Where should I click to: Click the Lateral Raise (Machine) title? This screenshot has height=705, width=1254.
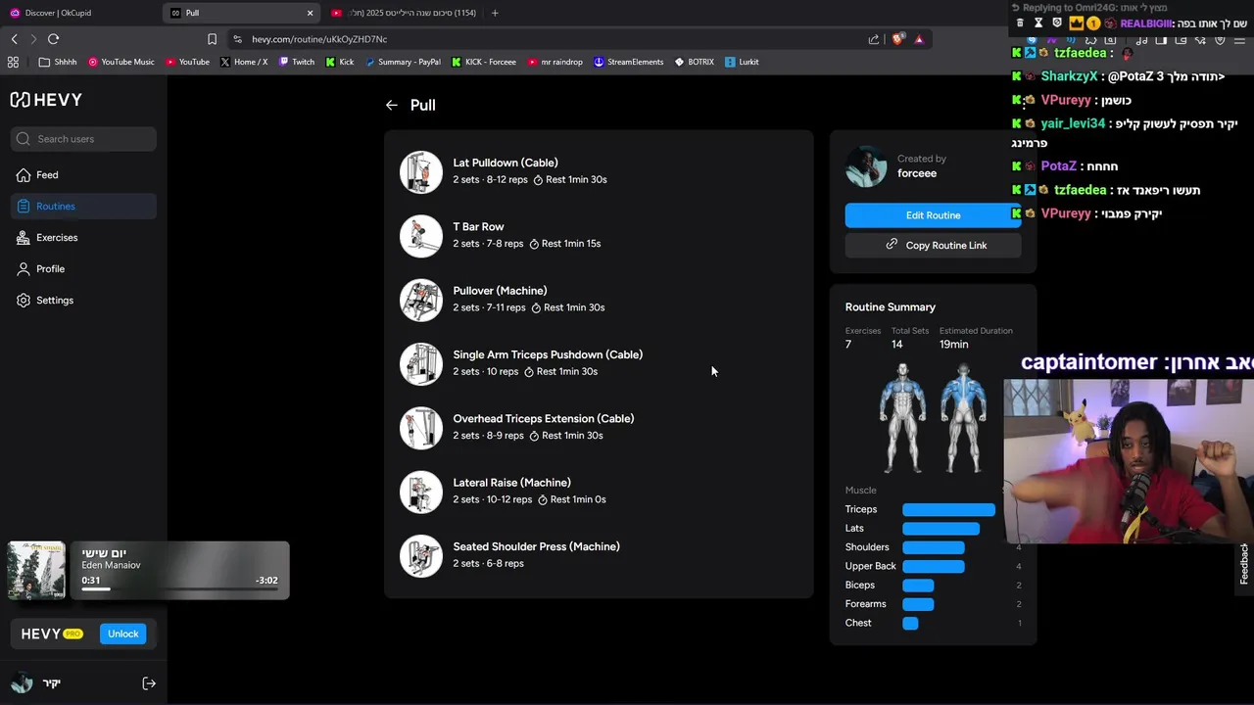click(511, 483)
